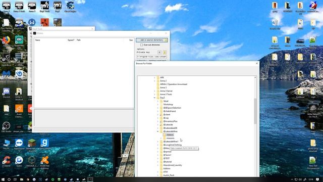Launch GeForce Experience from the desktop
This screenshot has height=182, width=323.
point(6,60)
